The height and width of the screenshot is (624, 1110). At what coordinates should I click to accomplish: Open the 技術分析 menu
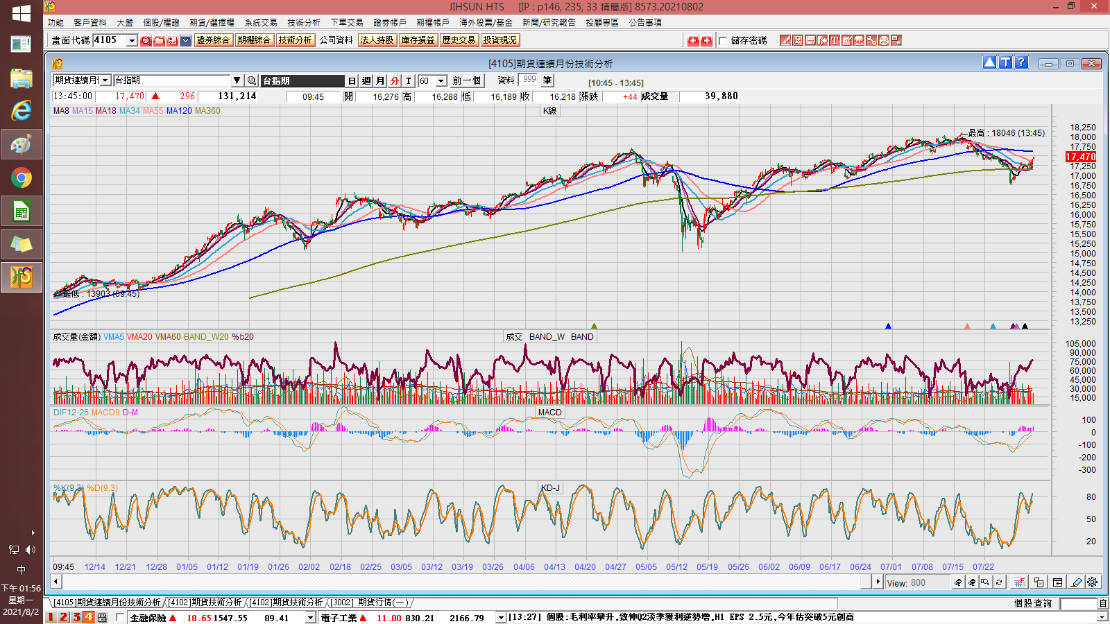click(x=304, y=22)
